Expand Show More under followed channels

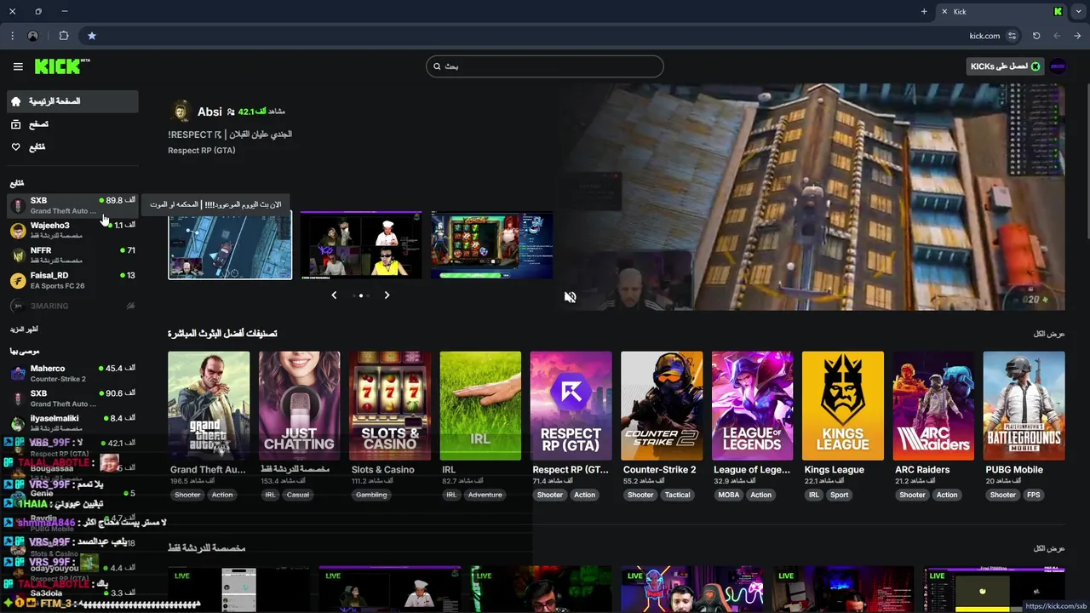tap(25, 329)
